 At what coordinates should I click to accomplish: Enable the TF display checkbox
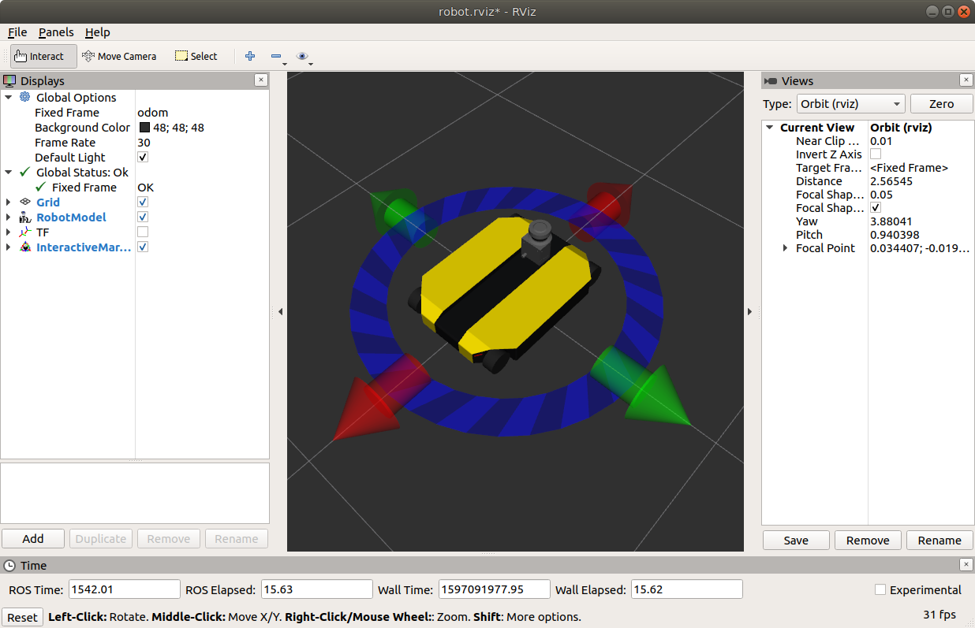click(143, 232)
